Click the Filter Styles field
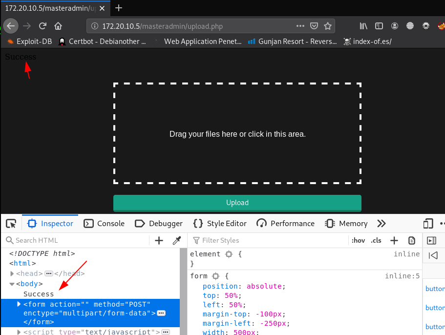Viewport: 445px width, 335px height. point(270,241)
